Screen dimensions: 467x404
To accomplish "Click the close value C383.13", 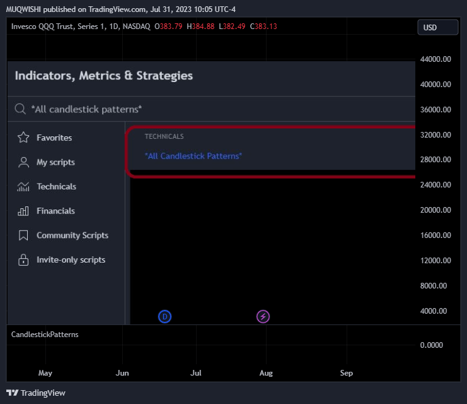I will pyautogui.click(x=263, y=27).
